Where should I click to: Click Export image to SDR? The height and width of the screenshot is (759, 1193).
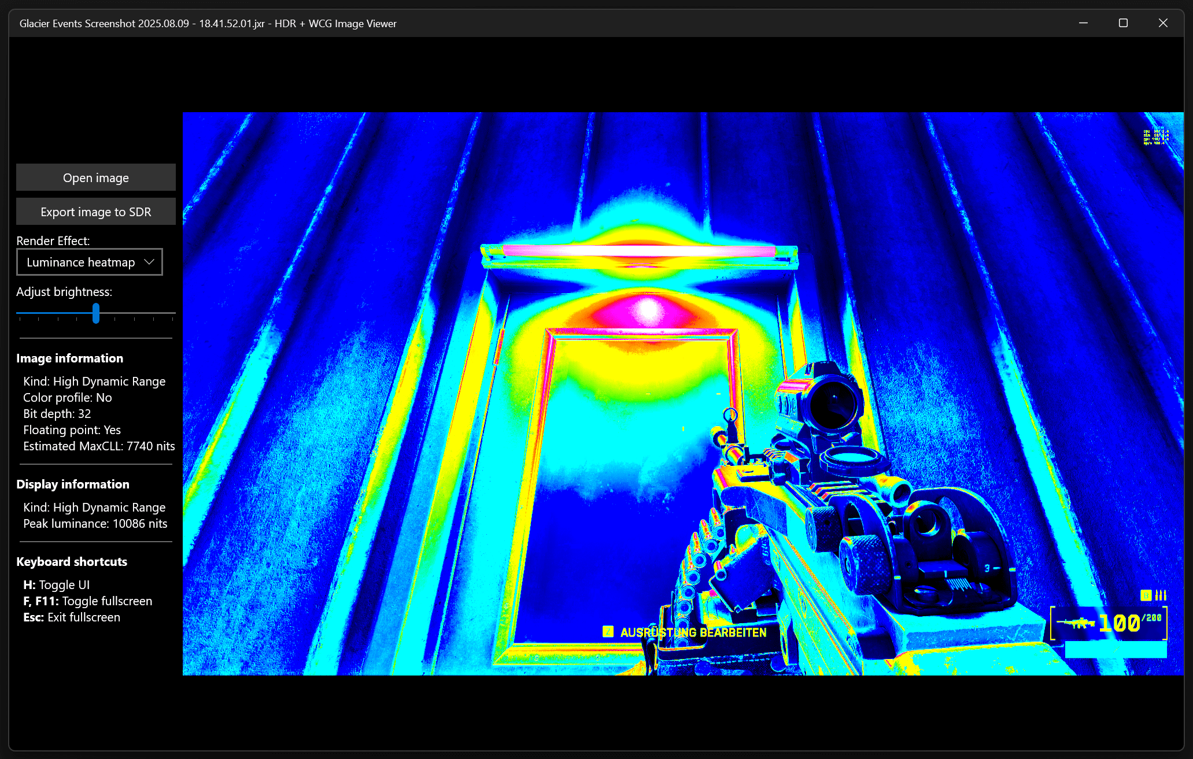point(96,212)
